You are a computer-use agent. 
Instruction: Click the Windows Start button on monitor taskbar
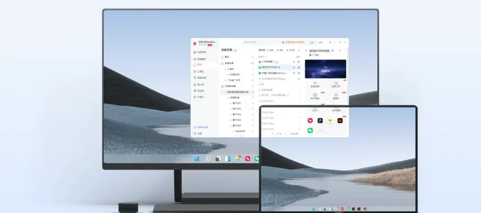point(196,159)
